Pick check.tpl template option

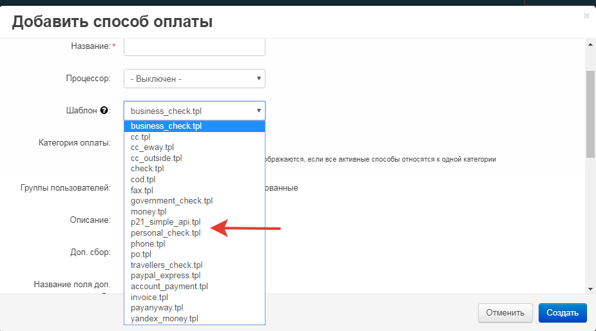click(148, 169)
